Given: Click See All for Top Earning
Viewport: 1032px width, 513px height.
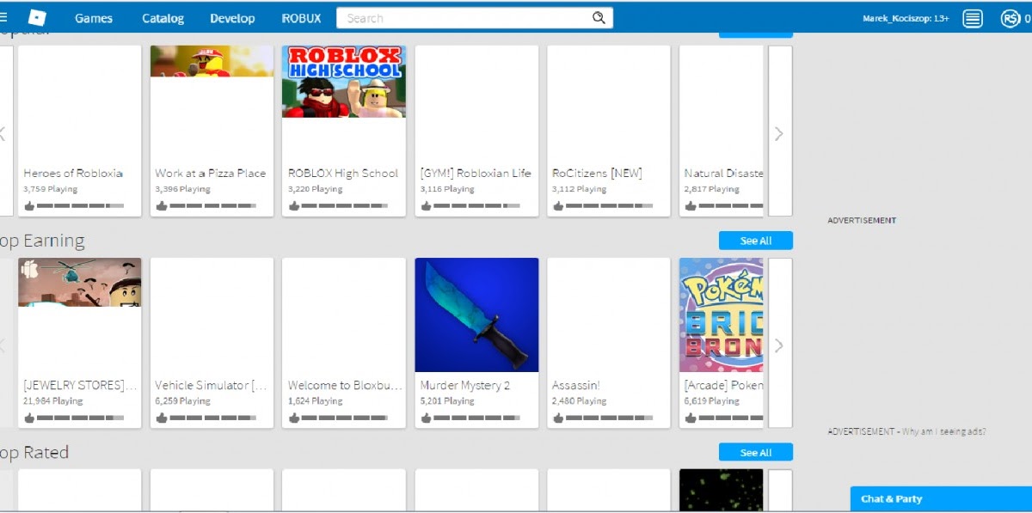Looking at the screenshot, I should 756,241.
